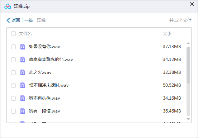Click the Baidu Netdisk cloud logo icon
The height and width of the screenshot is (138, 198).
click(8, 6)
